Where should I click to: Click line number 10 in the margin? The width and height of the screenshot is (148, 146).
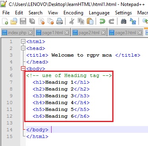click(10, 103)
